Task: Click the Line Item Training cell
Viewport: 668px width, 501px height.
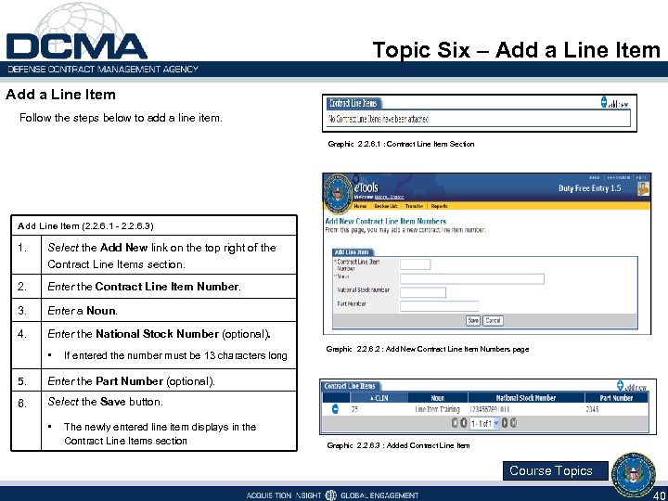Action: 438,409
